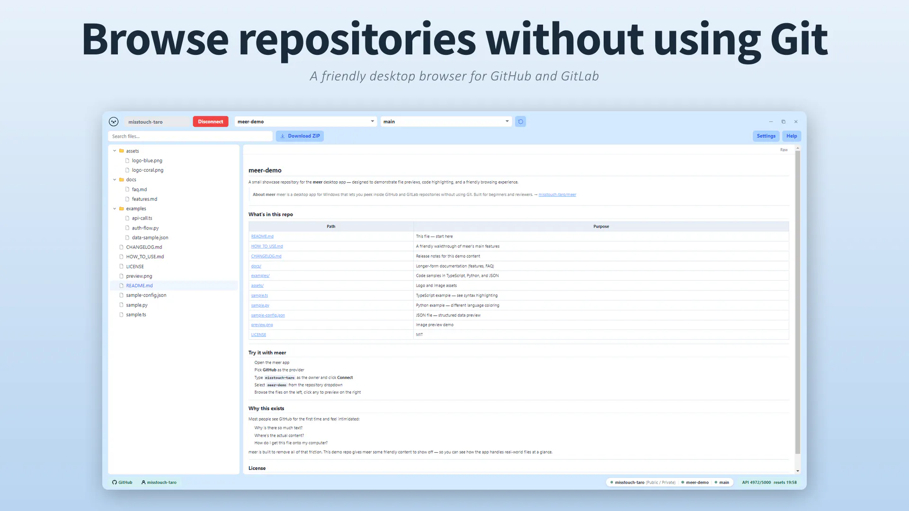Viewport: 909px width, 511px height.
Task: Click the main branch entry in status bar
Action: coord(722,483)
